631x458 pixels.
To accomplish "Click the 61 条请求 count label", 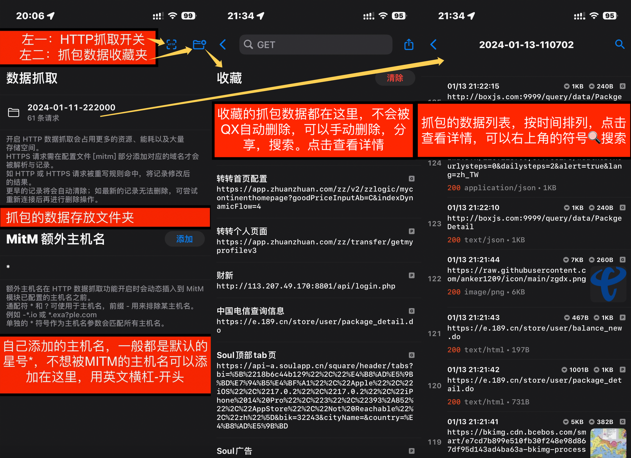I will pos(43,118).
